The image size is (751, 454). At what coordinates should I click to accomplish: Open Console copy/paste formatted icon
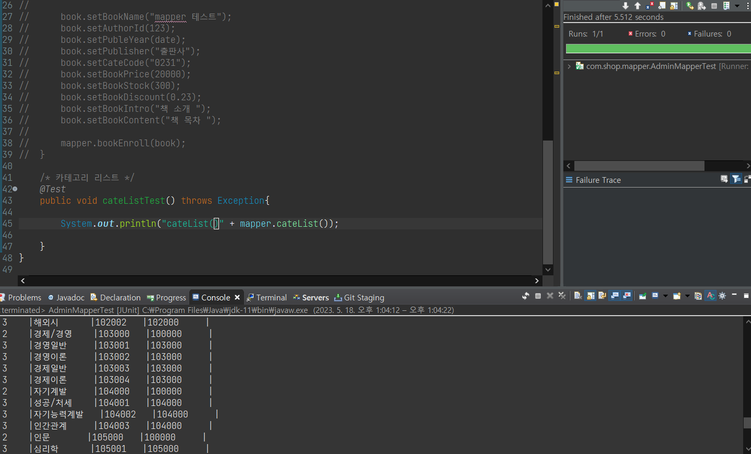pos(698,296)
